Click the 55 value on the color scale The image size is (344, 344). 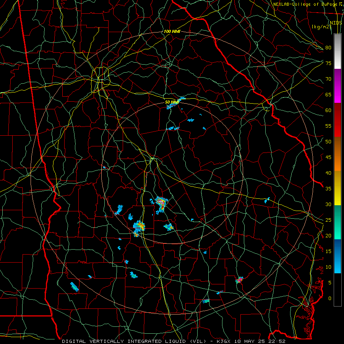328,126
